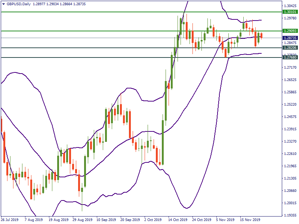299x224 pixels.
Task: Select the 1.29093 green price label
Action: [290, 31]
